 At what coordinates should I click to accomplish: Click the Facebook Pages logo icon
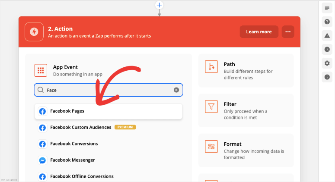click(42, 111)
